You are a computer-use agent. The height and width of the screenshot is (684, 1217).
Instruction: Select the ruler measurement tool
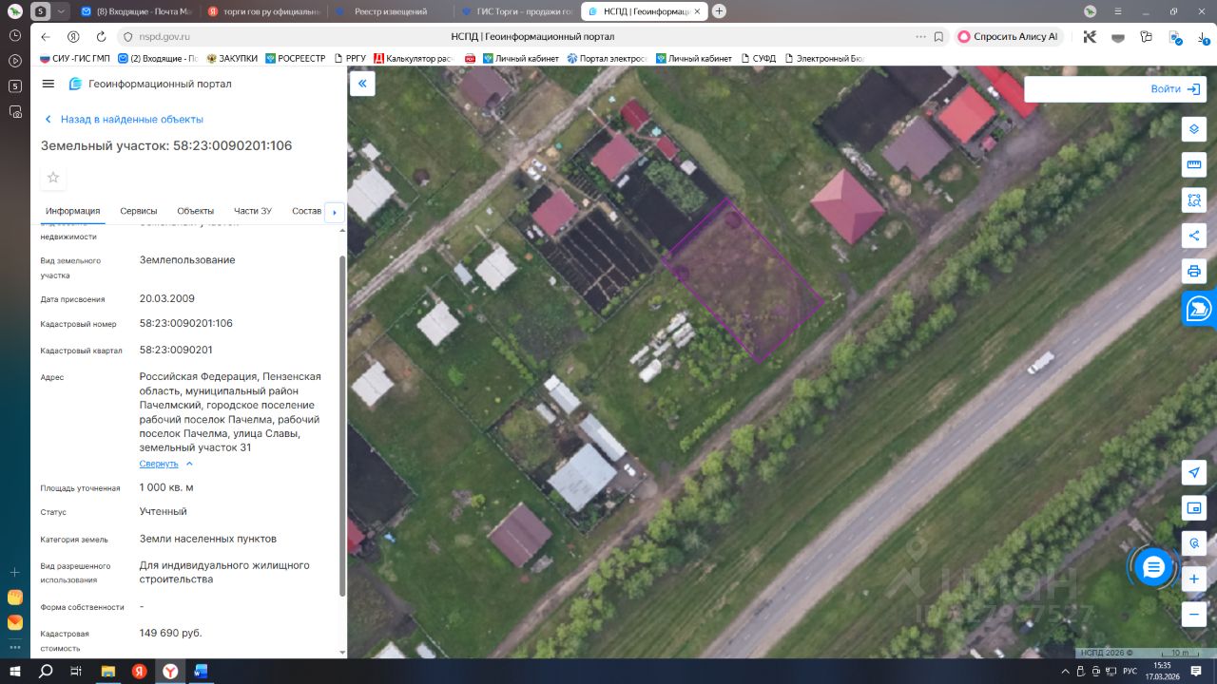[1193, 165]
